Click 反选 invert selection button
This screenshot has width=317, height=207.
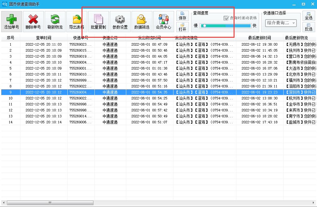309,27
